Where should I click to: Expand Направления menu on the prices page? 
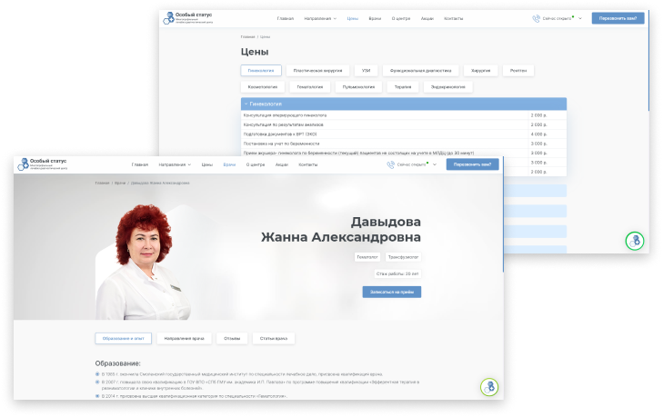coord(320,18)
